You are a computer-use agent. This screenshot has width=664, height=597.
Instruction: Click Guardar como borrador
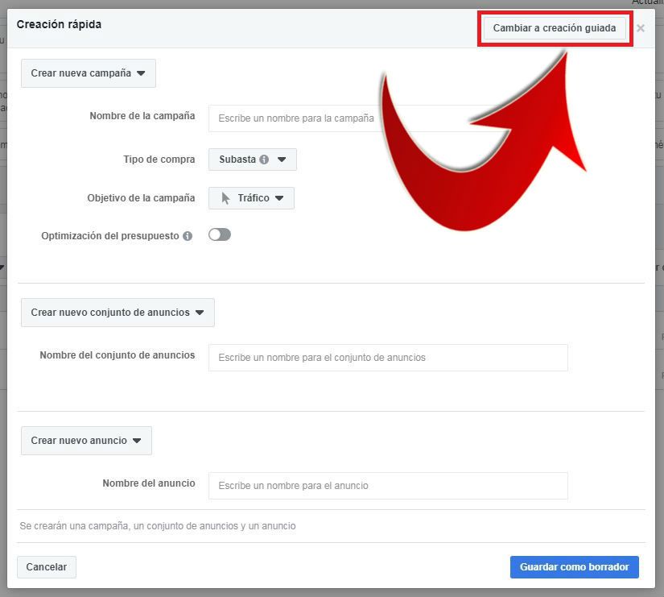(x=574, y=567)
